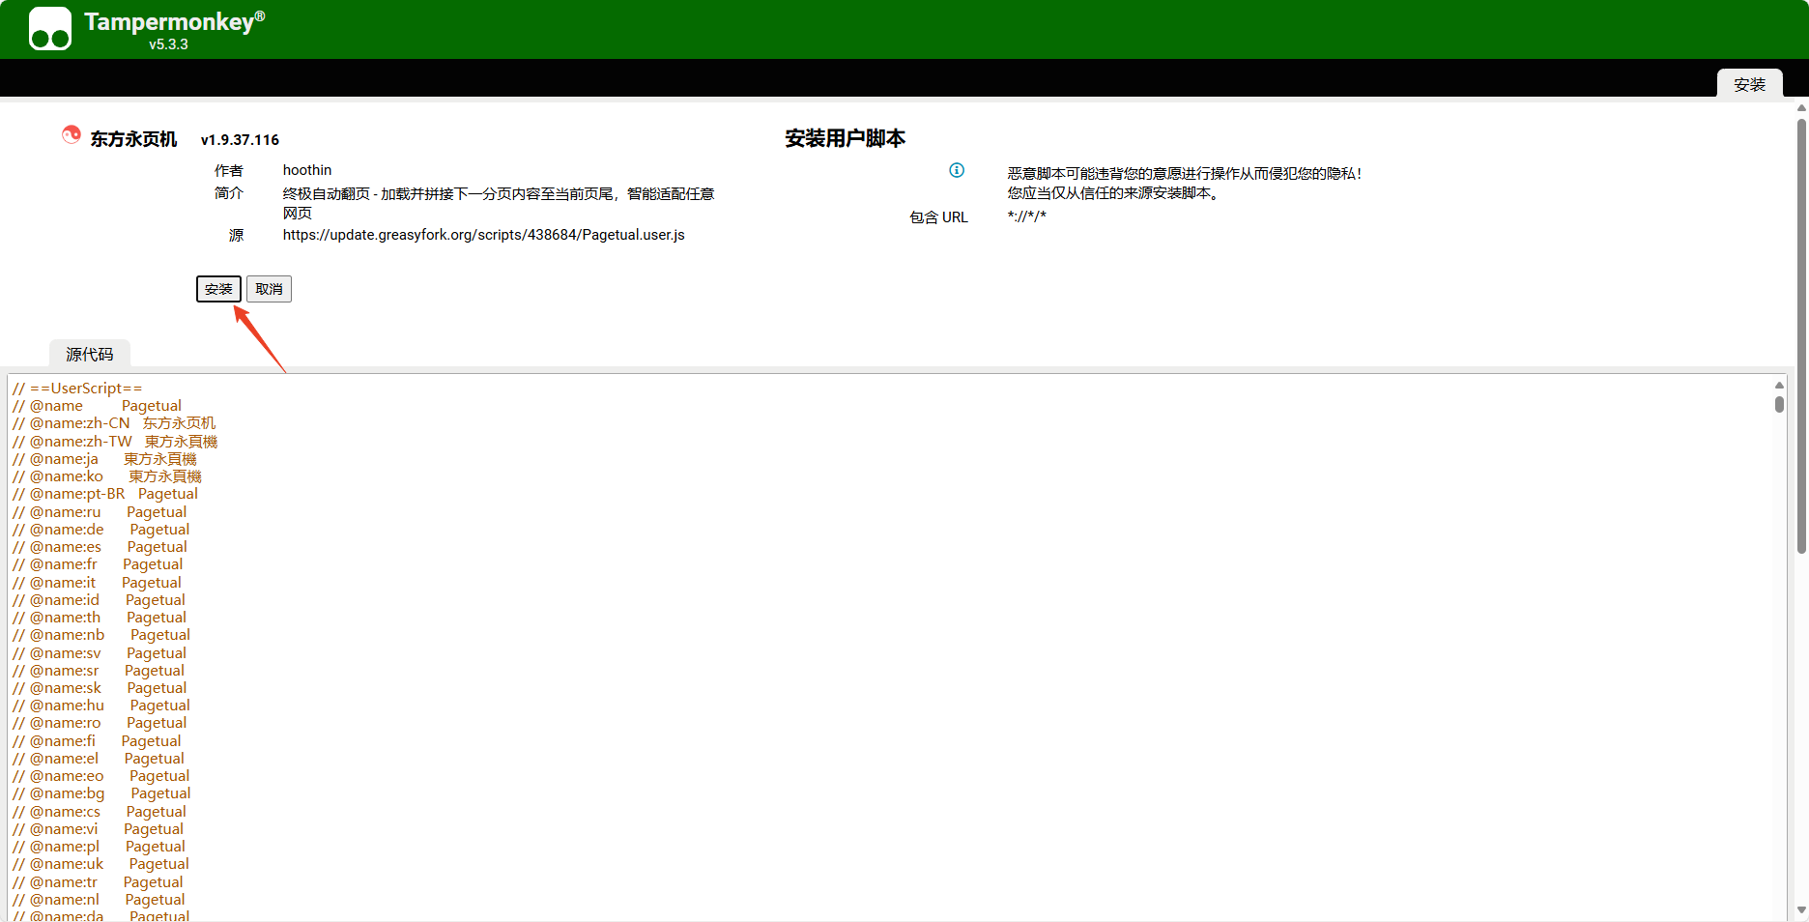Click the @name:sk source line
Image resolution: width=1809 pixels, height=922 pixels.
pos(100,688)
